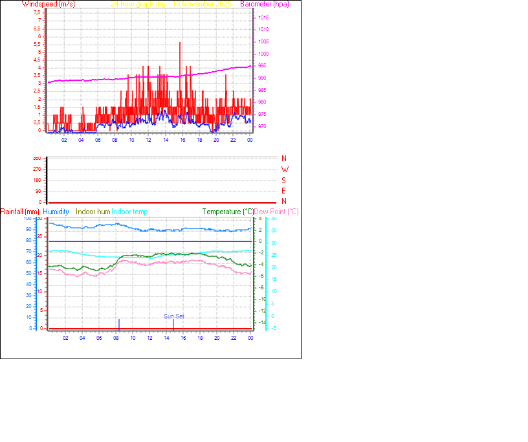Expand the wind direction graph panel

(149, 178)
